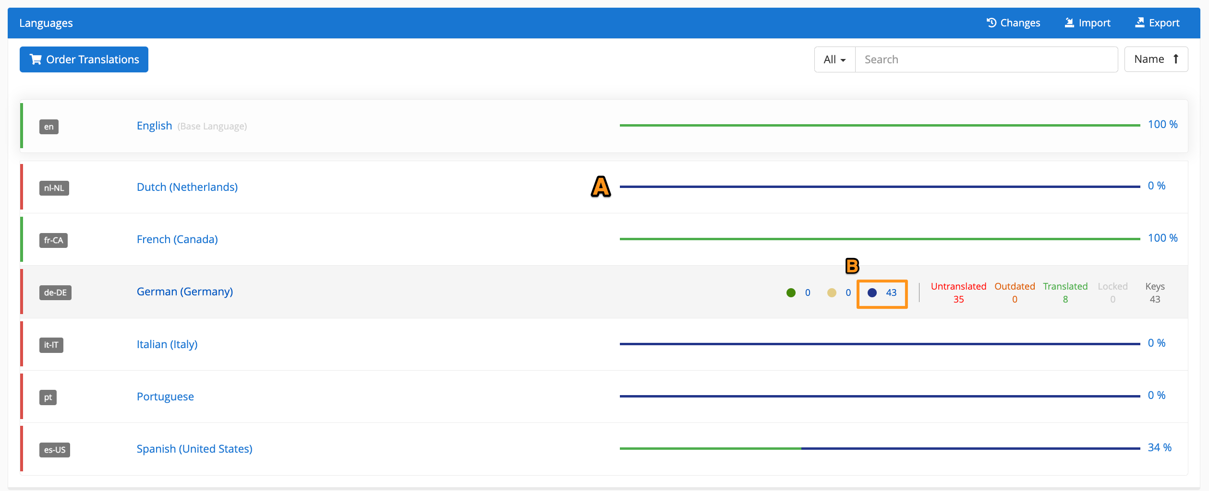This screenshot has width=1209, height=491.
Task: Click the Import button
Action: pos(1088,23)
